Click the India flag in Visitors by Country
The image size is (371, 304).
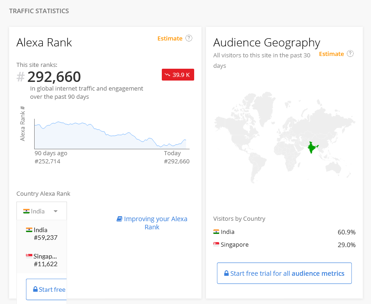(x=216, y=232)
